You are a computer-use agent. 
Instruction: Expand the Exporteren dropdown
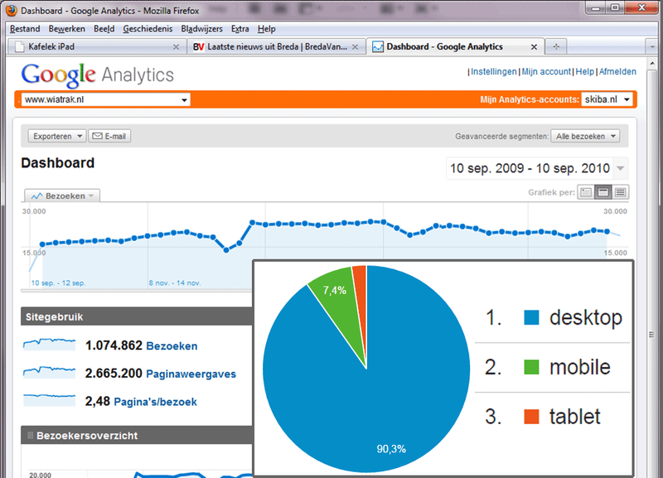(56, 135)
